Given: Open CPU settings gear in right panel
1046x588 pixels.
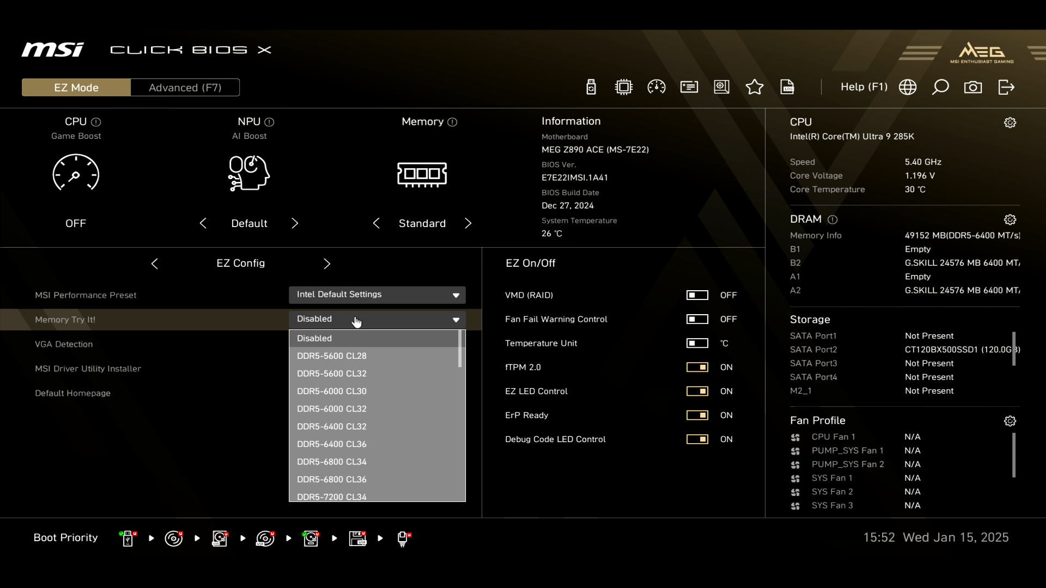Looking at the screenshot, I should coord(1010,122).
